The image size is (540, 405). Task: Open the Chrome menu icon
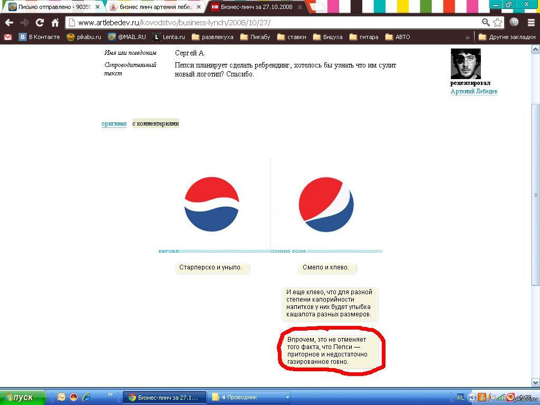pyautogui.click(x=531, y=23)
